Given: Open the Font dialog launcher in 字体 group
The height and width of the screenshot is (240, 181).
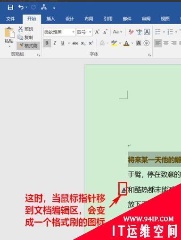Looking at the screenshot, I should pyautogui.click(x=149, y=55).
